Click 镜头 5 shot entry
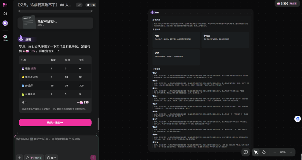 click(x=201, y=106)
